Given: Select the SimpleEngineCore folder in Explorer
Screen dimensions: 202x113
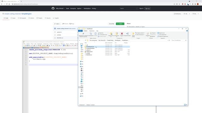Looking at the screenshot, I should click(x=90, y=47).
